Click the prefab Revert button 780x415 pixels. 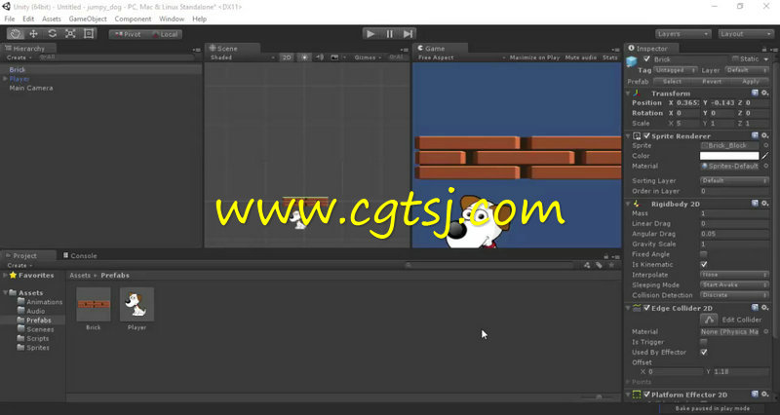click(712, 81)
